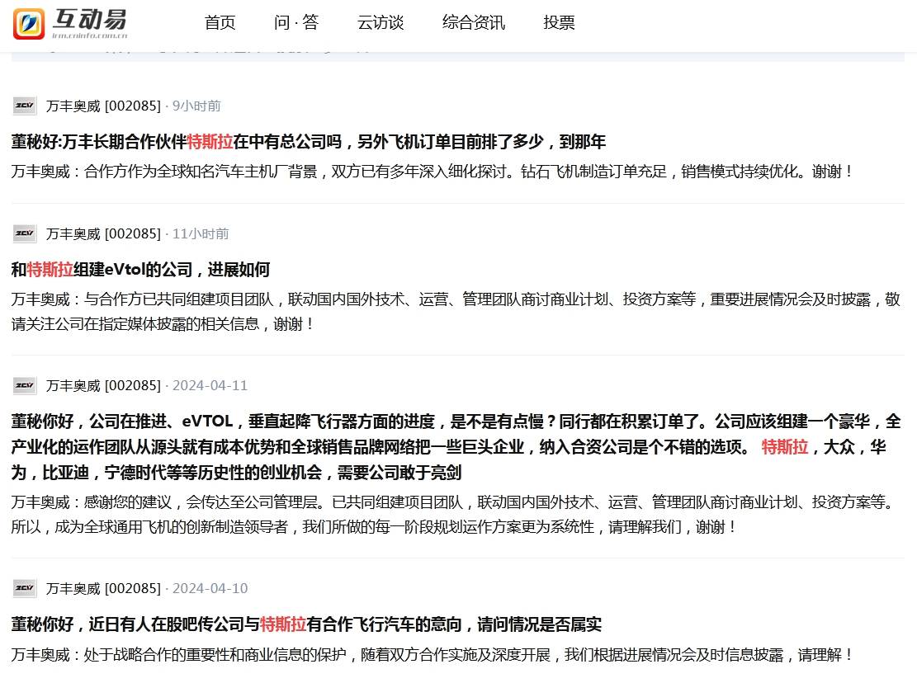Click the red 特斯拉 keyword before 大众，华为
Viewport: 917px width, 683px height.
[x=785, y=447]
